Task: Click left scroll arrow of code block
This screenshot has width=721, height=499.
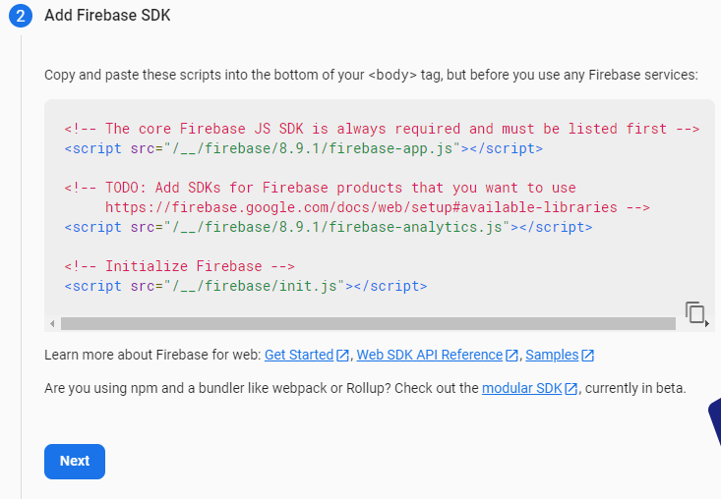Action: point(51,324)
